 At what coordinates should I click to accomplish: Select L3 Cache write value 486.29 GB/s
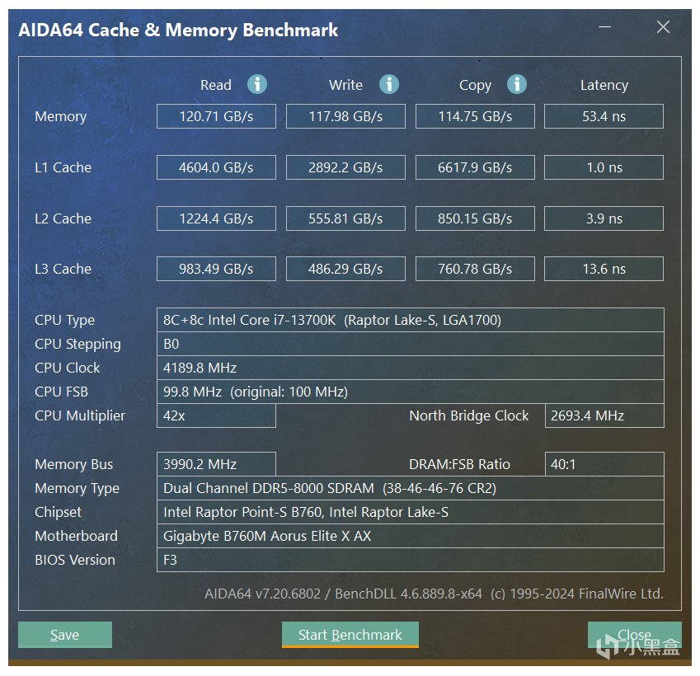point(345,269)
